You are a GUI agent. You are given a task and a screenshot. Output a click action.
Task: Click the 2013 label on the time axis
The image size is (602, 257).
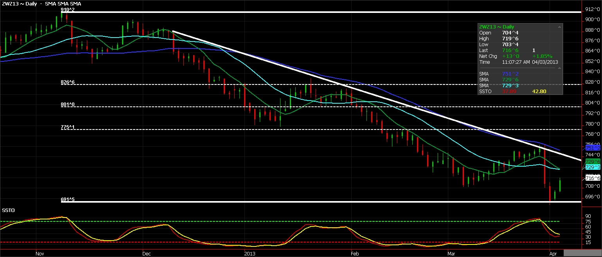coord(250,253)
